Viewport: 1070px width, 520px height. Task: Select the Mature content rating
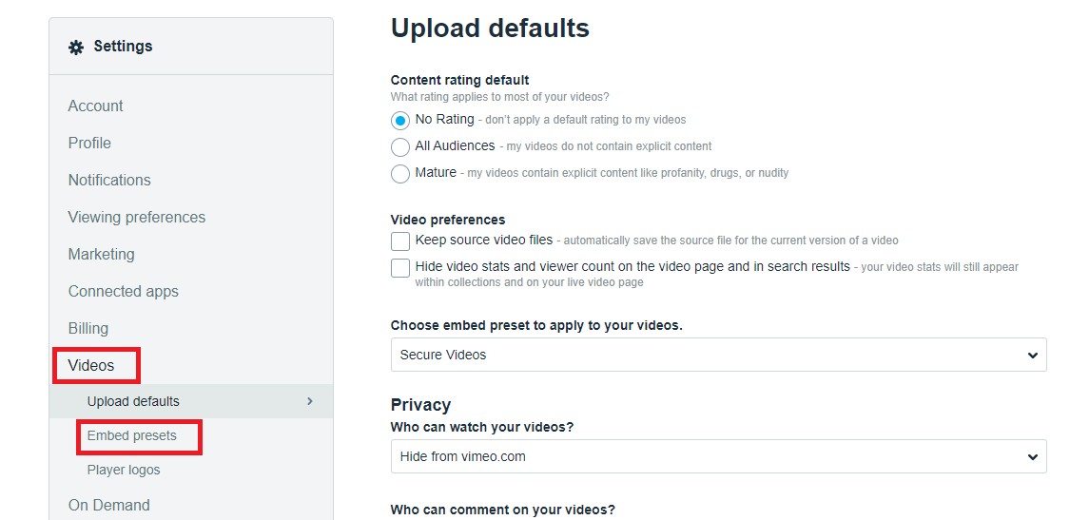point(400,174)
